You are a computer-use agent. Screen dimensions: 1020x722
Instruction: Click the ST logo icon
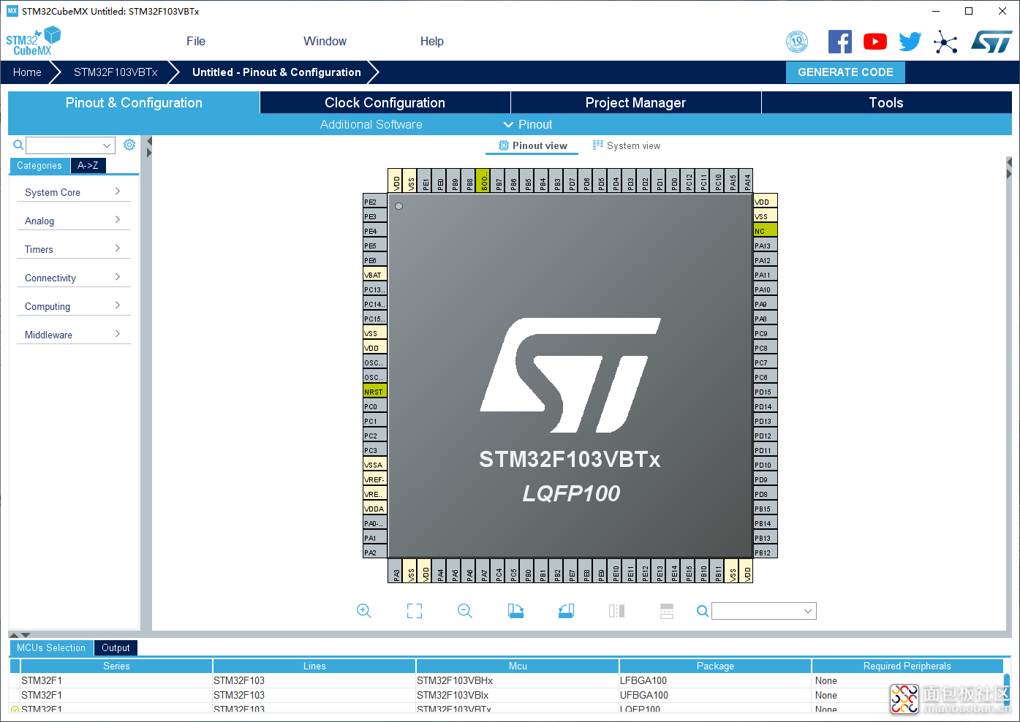click(x=991, y=42)
